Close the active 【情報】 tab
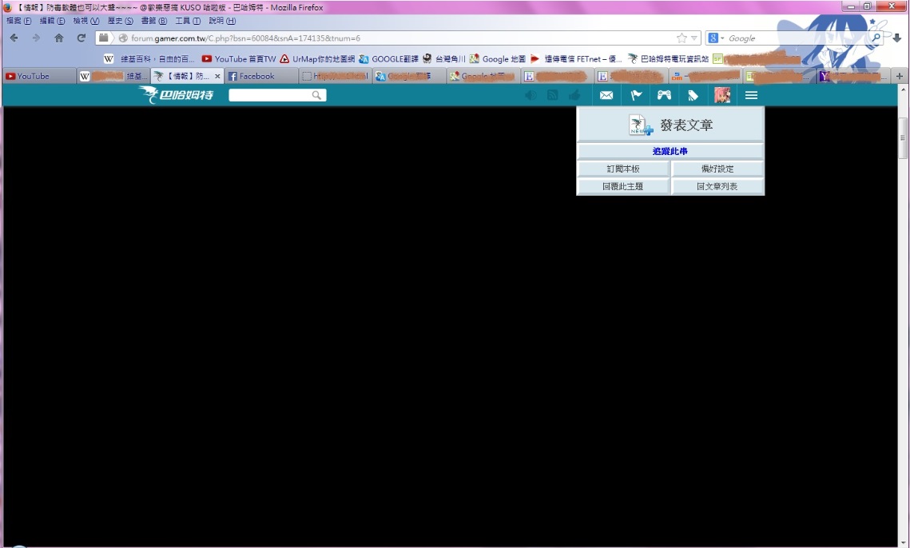The height and width of the screenshot is (548, 910). point(217,76)
